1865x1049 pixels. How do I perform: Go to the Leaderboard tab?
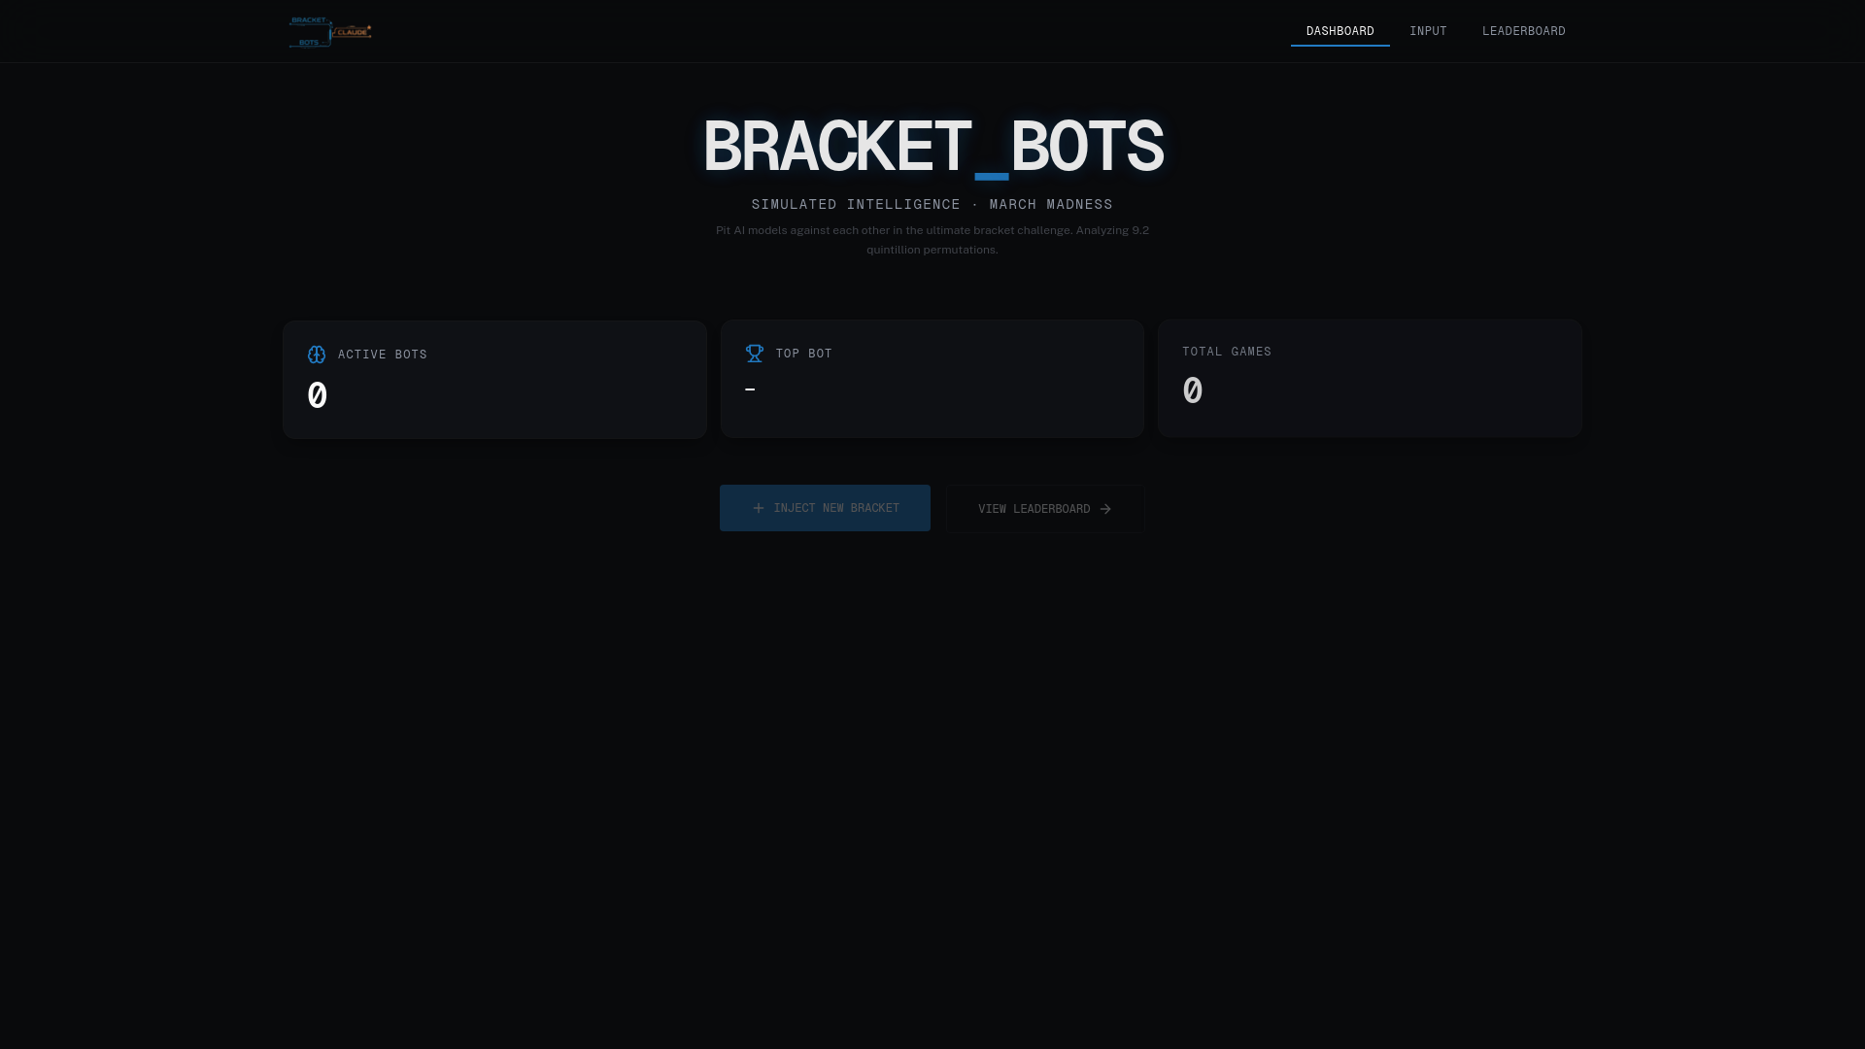click(1524, 31)
